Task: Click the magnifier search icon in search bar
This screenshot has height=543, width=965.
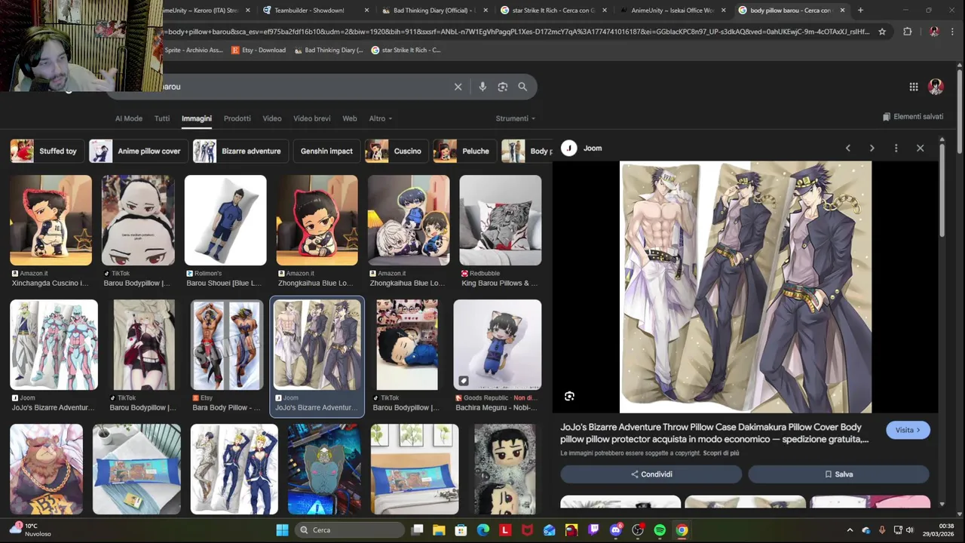Action: click(x=522, y=87)
